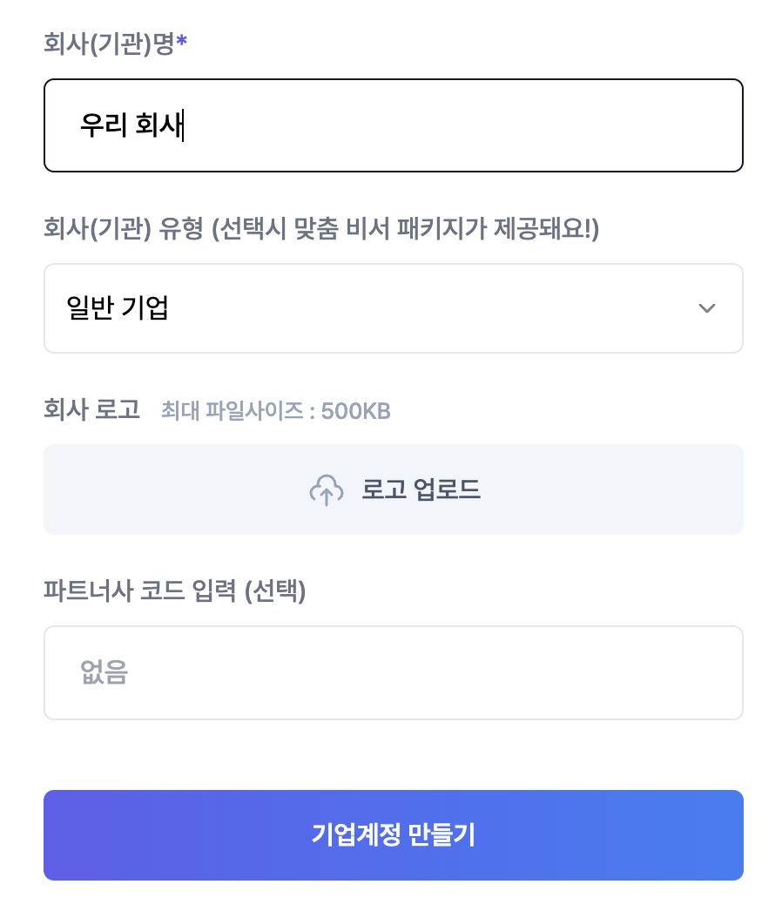Screen dimensions: 782x918
Task: Click the 회사(기관)명 label
Action: pos(110,44)
